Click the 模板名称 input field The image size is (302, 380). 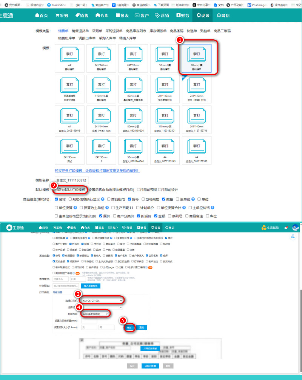click(x=71, y=180)
